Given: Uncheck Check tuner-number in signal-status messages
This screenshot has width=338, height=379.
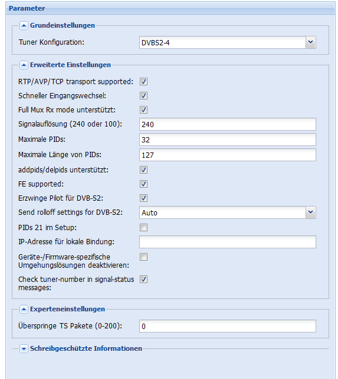Looking at the screenshot, I should tap(143, 280).
